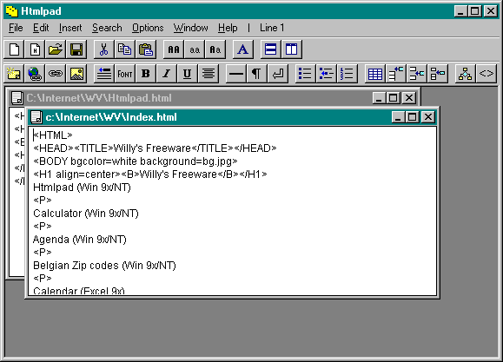Open Htmlpad application system menu icon
Viewport: 503px width, 362px height.
[x=12, y=11]
